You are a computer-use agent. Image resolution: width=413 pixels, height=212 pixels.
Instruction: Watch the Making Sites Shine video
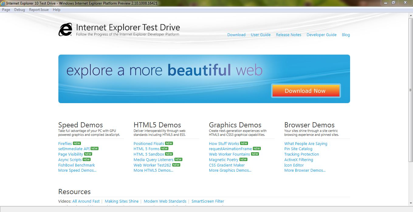[122, 201]
